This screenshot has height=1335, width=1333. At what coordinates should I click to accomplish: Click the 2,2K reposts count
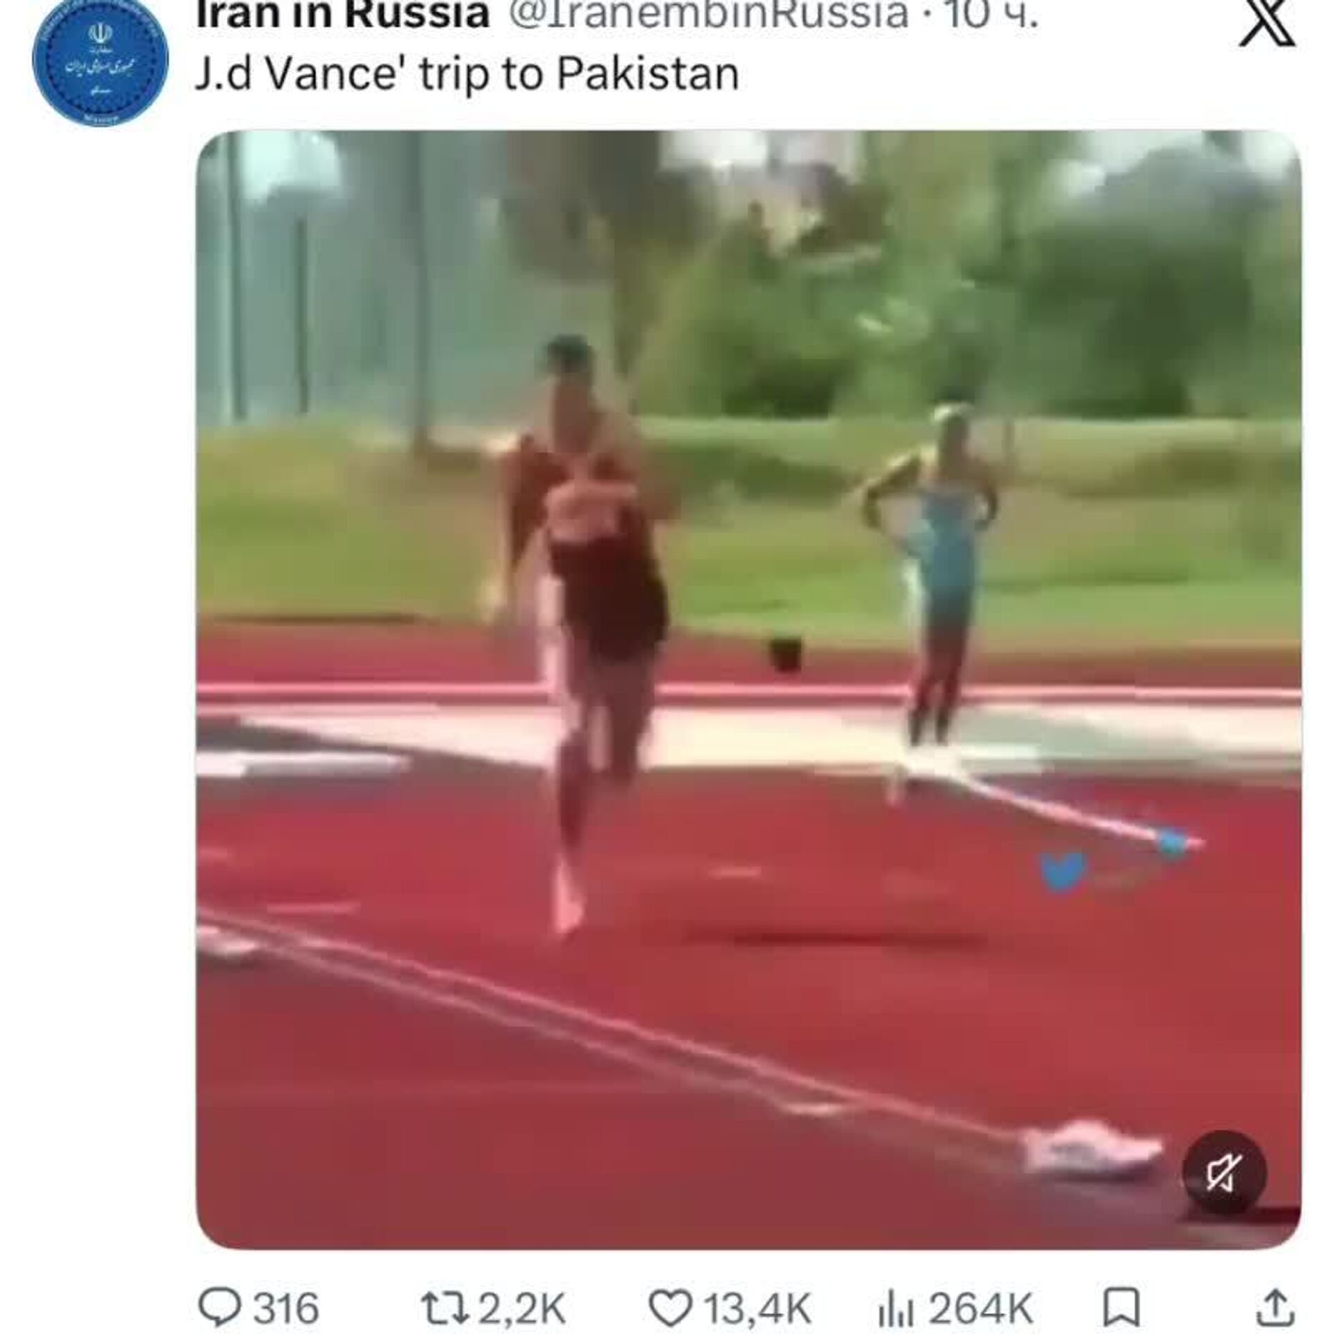coord(521,1309)
